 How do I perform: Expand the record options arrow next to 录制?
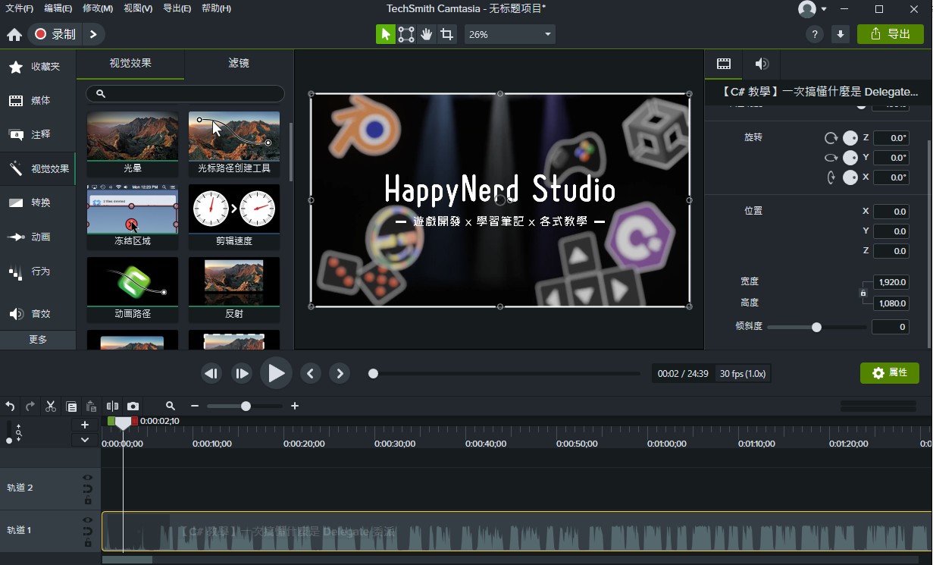point(93,34)
